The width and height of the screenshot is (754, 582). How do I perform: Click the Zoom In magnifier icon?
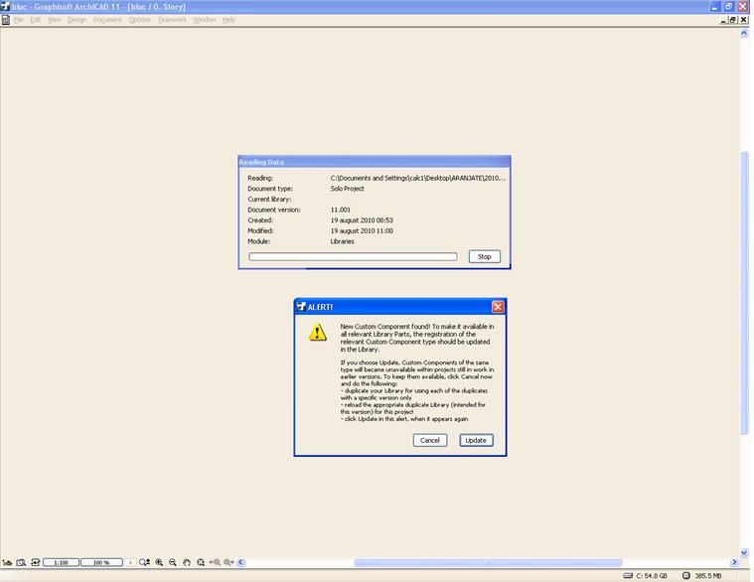(x=159, y=562)
